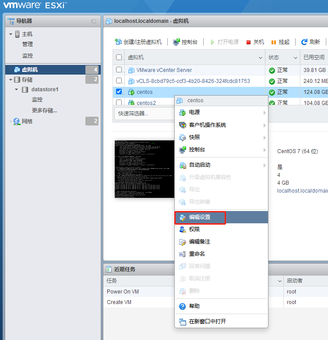The width and height of the screenshot is (328, 340).
Task: Click the Permissions (权限) user icon
Action: point(183,229)
